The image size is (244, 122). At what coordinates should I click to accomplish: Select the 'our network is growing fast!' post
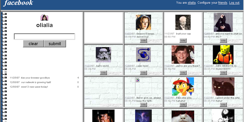click(36, 82)
